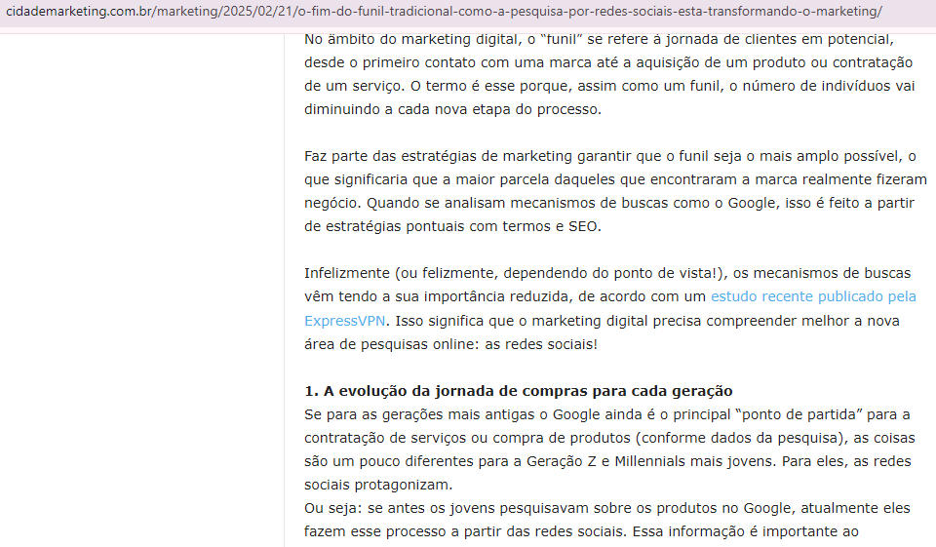Click the text 'sociais protagonizam.'
The width and height of the screenshot is (936, 547).
378,485
